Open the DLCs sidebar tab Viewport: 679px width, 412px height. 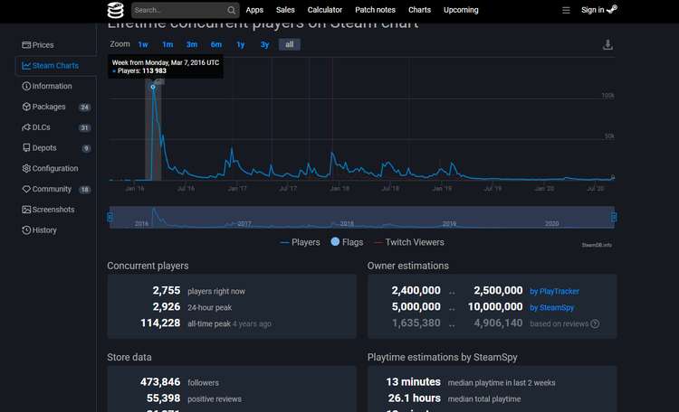pos(55,127)
